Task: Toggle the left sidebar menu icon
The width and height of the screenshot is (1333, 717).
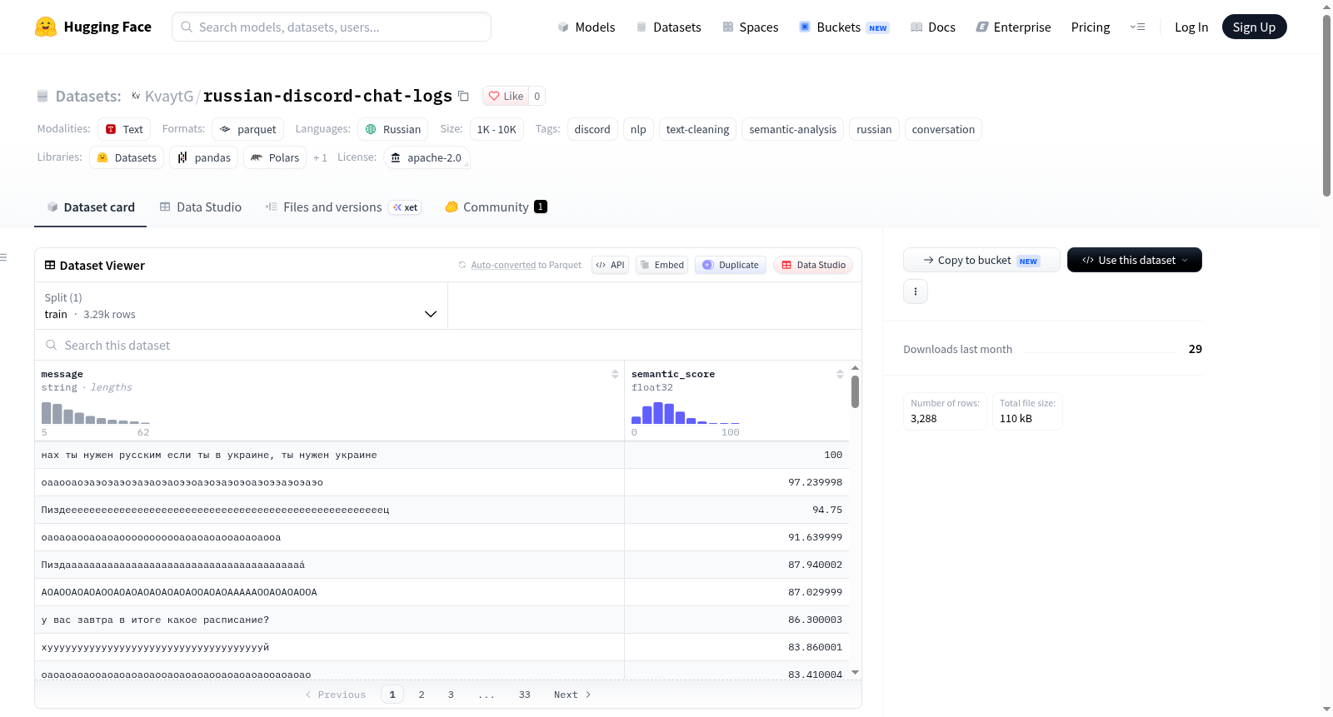Action: [x=3, y=257]
